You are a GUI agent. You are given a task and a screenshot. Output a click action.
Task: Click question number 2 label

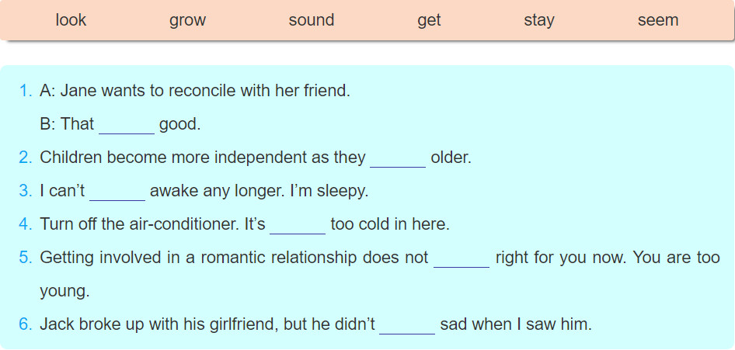coord(26,158)
